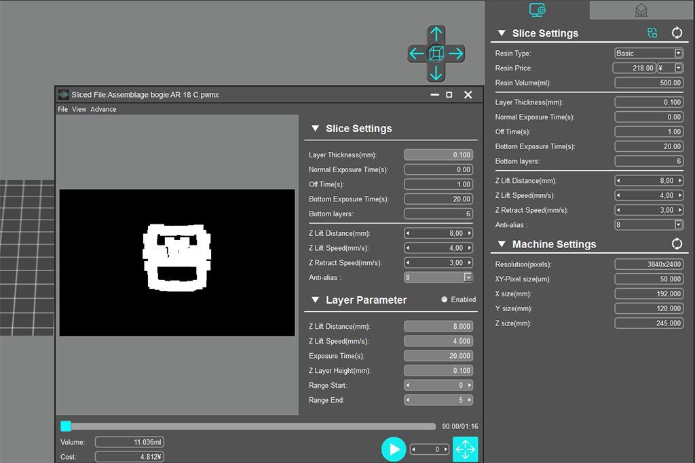The image size is (695, 463).
Task: Click Layer Parameter Exposure Time field
Action: [438, 356]
